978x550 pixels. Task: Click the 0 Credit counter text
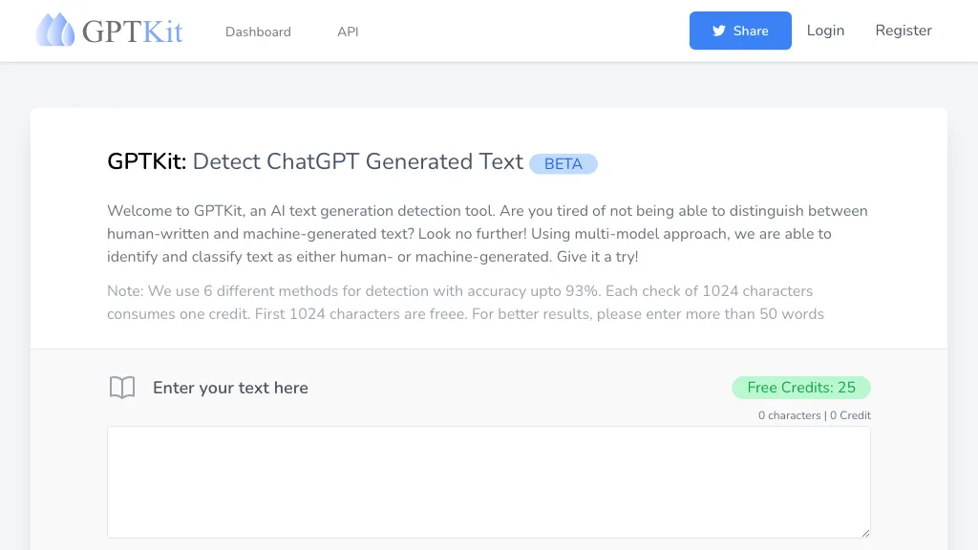pos(850,414)
